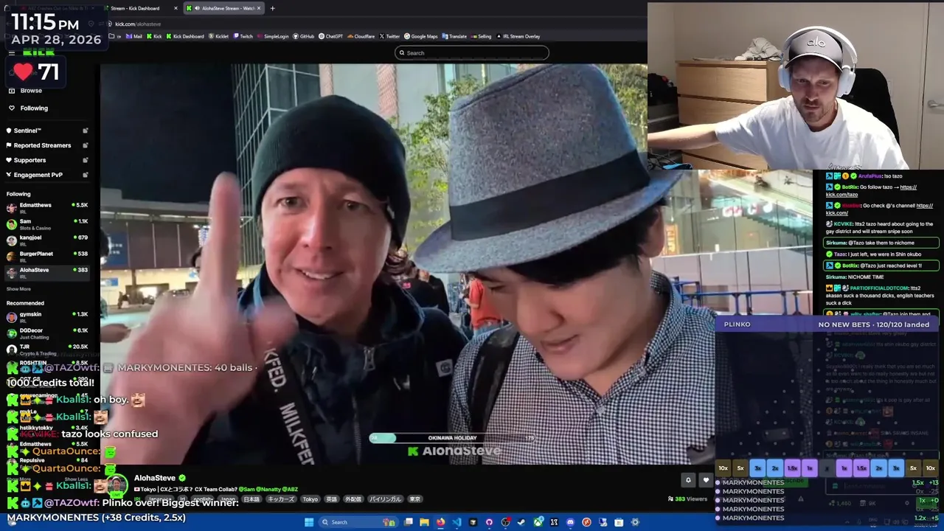Expand Show More under Following list
The height and width of the screenshot is (531, 944).
pos(18,289)
